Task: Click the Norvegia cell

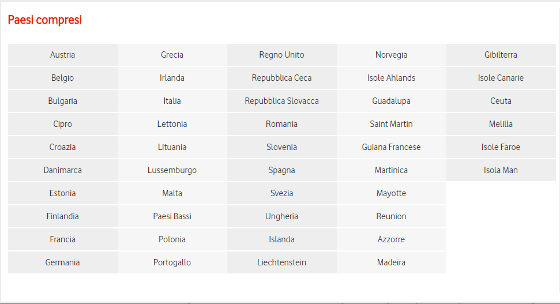Action: pyautogui.click(x=391, y=55)
